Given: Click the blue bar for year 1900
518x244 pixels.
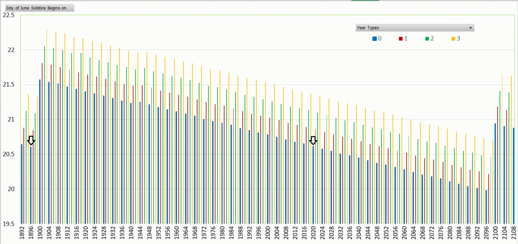Looking at the screenshot, I should click(40, 151).
